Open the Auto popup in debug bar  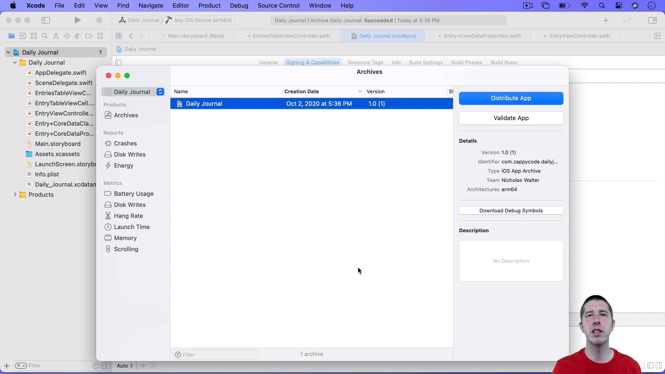tap(125, 366)
